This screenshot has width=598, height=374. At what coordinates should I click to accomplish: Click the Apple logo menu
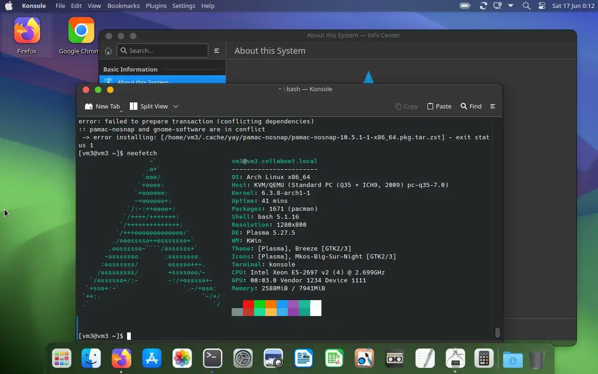pos(9,6)
